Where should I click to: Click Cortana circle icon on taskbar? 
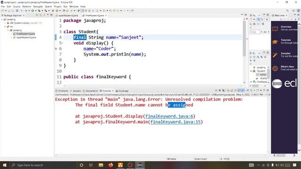pos(81,165)
